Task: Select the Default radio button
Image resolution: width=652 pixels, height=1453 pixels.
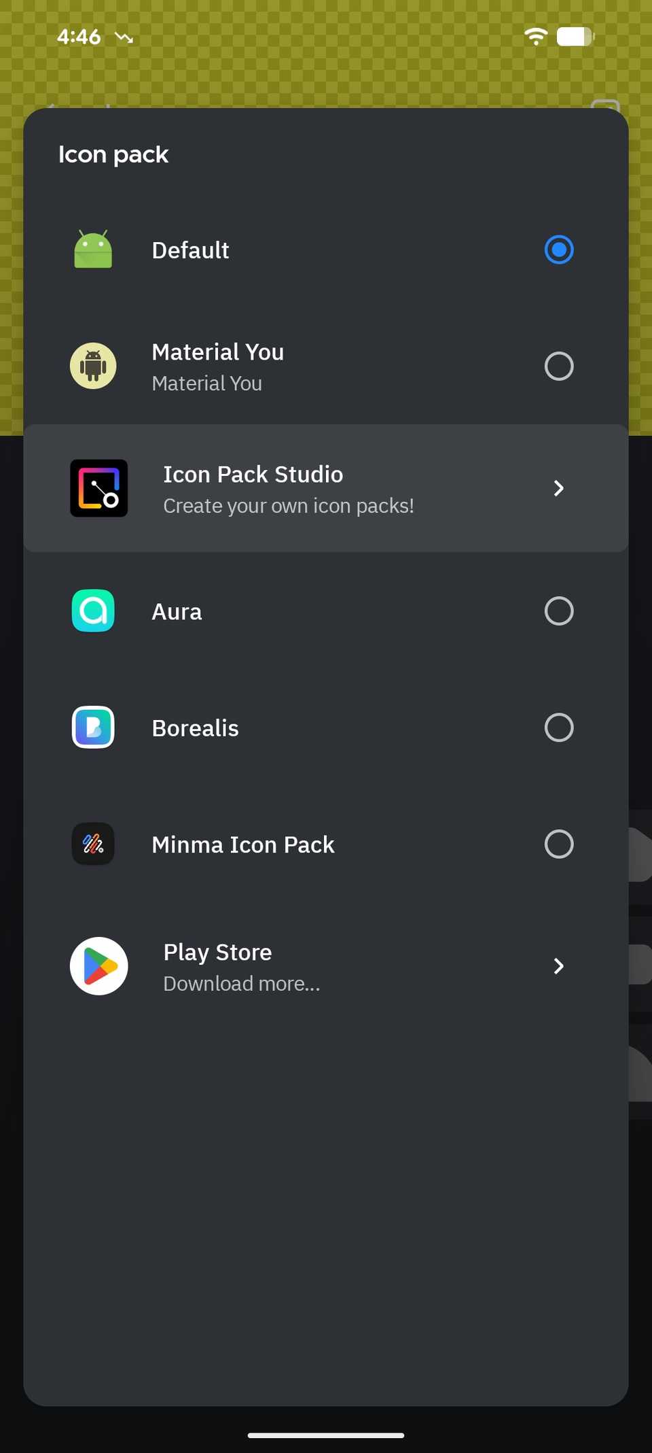Action: [559, 250]
